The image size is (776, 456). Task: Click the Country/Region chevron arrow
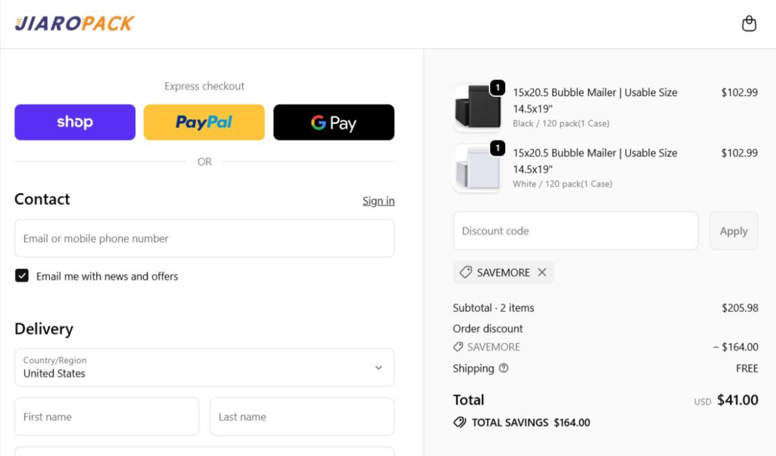378,367
